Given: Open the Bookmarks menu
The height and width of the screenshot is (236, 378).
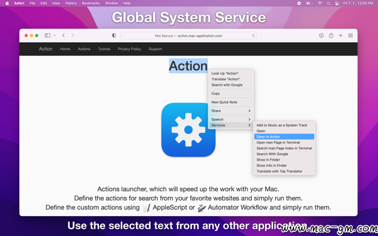Looking at the screenshot, I should point(91,3).
